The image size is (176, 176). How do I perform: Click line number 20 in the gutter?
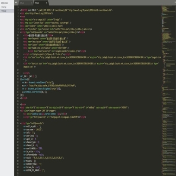click(x=18, y=73)
